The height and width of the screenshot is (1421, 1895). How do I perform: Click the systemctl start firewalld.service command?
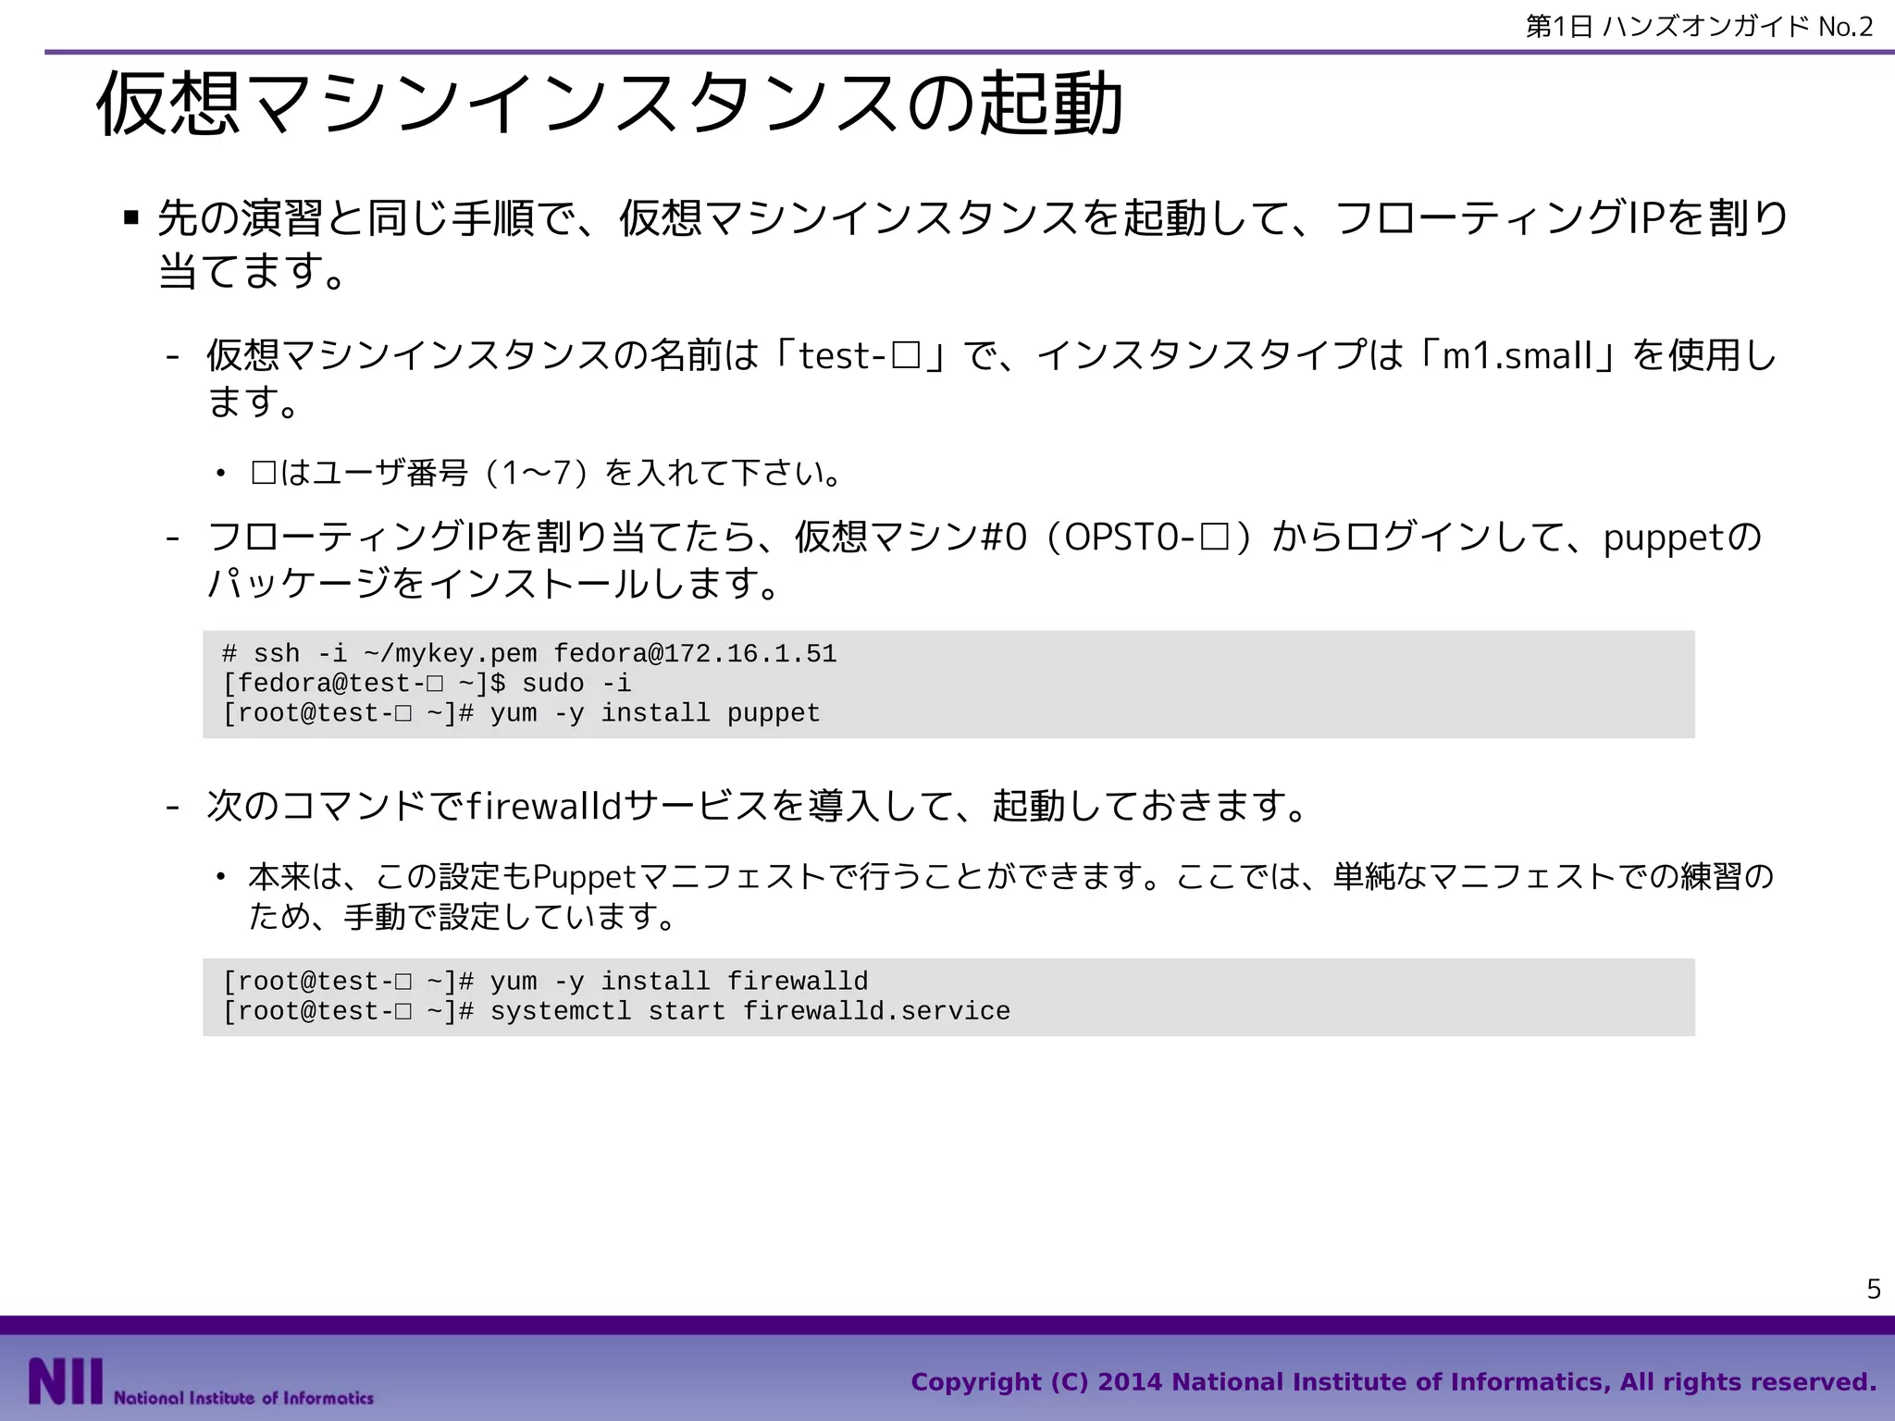click(x=749, y=1011)
